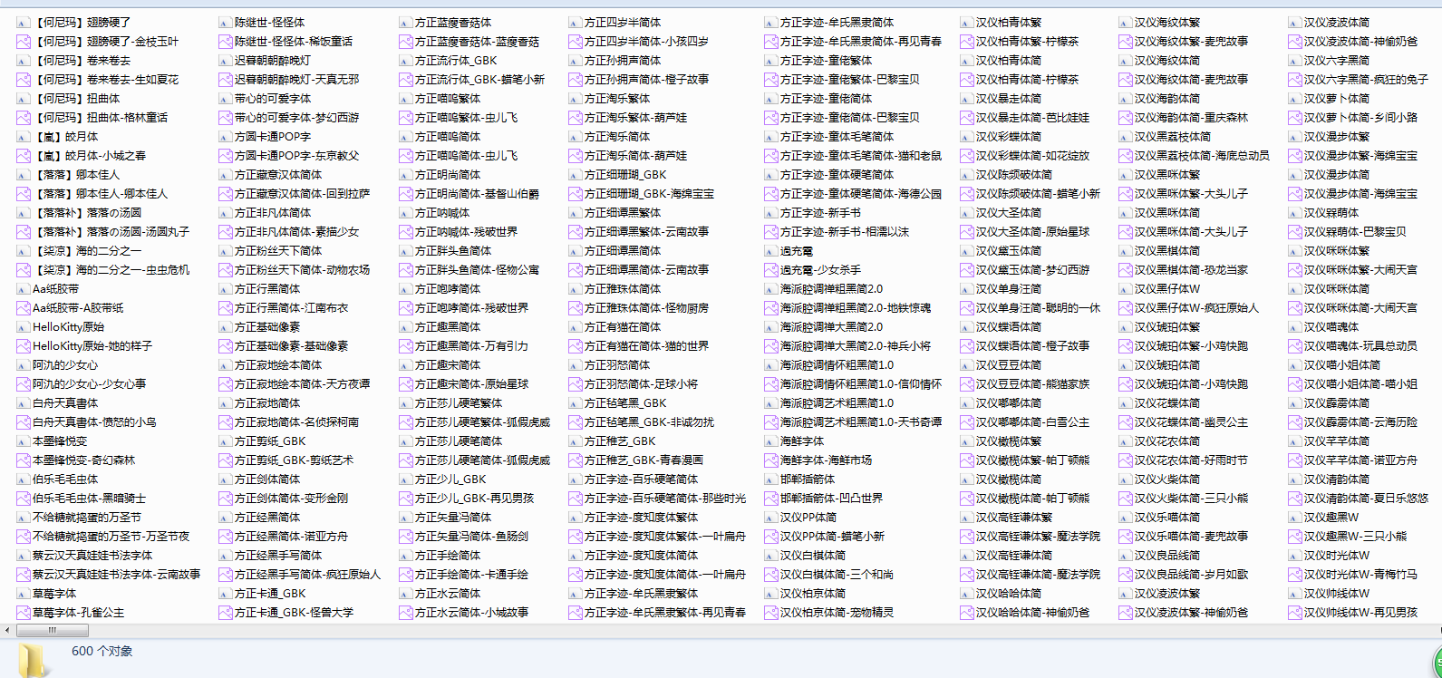Select the icon beside 汉仪豆豆体简-熊猫家族
The width and height of the screenshot is (1442, 678).
pyautogui.click(x=967, y=384)
